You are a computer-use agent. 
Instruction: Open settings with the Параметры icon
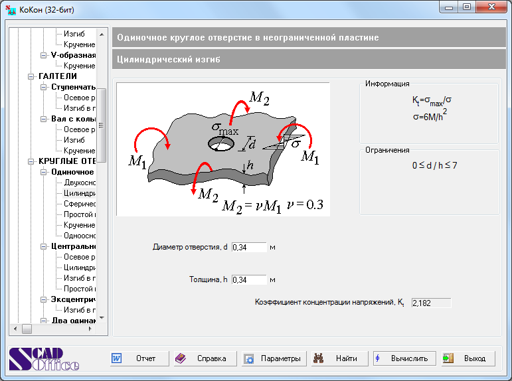(x=249, y=359)
